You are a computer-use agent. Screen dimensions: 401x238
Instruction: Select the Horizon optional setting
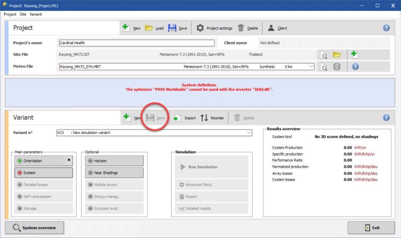tap(114, 161)
